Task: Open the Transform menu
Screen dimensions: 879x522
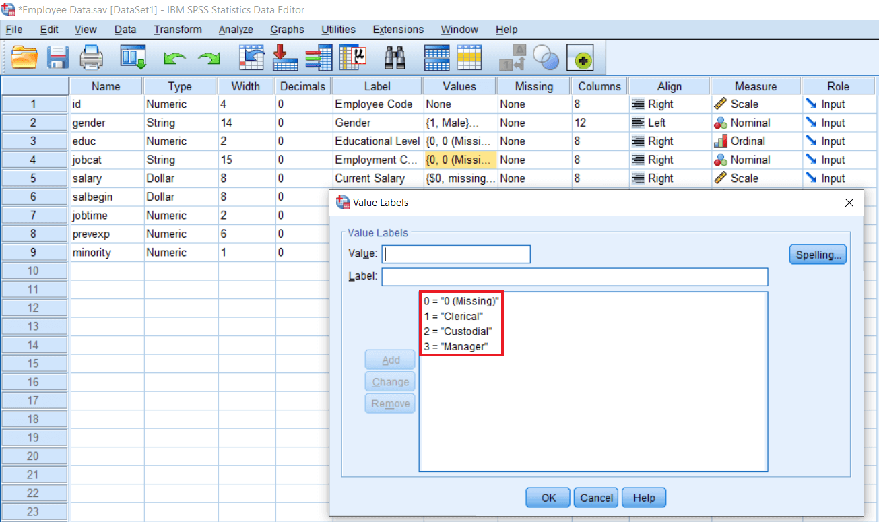Action: pos(177,29)
